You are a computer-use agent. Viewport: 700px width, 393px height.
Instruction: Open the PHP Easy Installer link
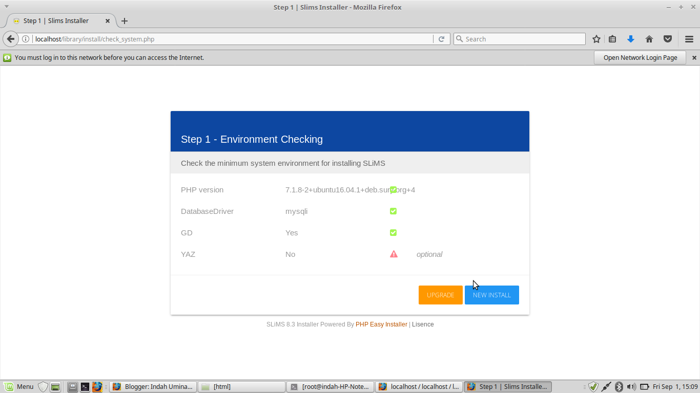(381, 324)
